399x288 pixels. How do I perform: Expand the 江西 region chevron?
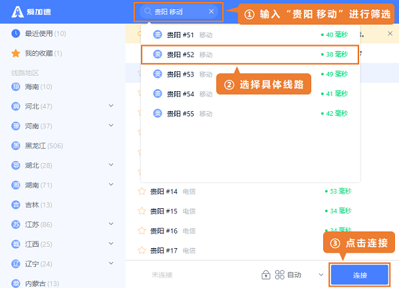click(111, 243)
